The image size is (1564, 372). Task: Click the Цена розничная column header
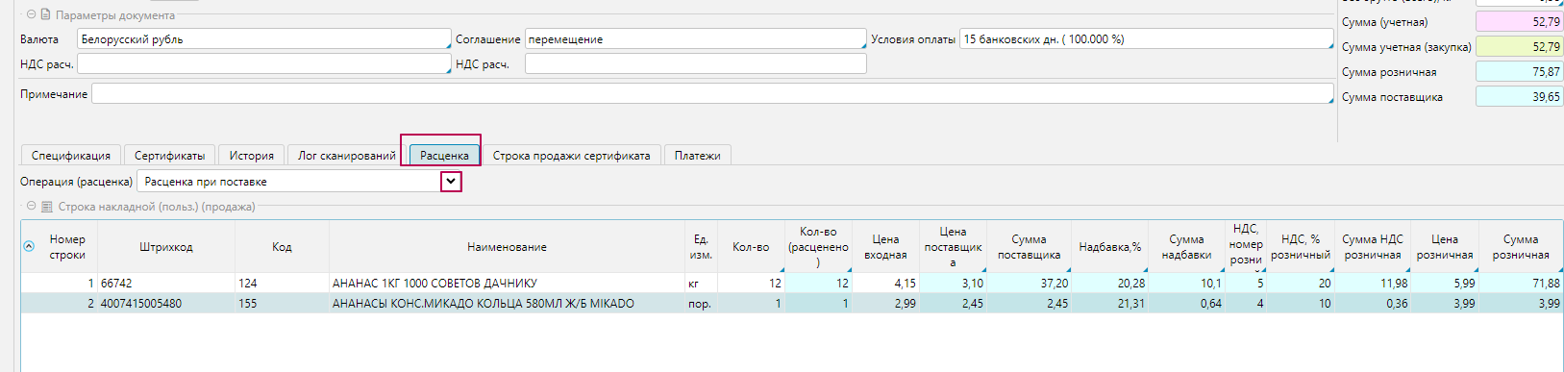tap(1445, 247)
